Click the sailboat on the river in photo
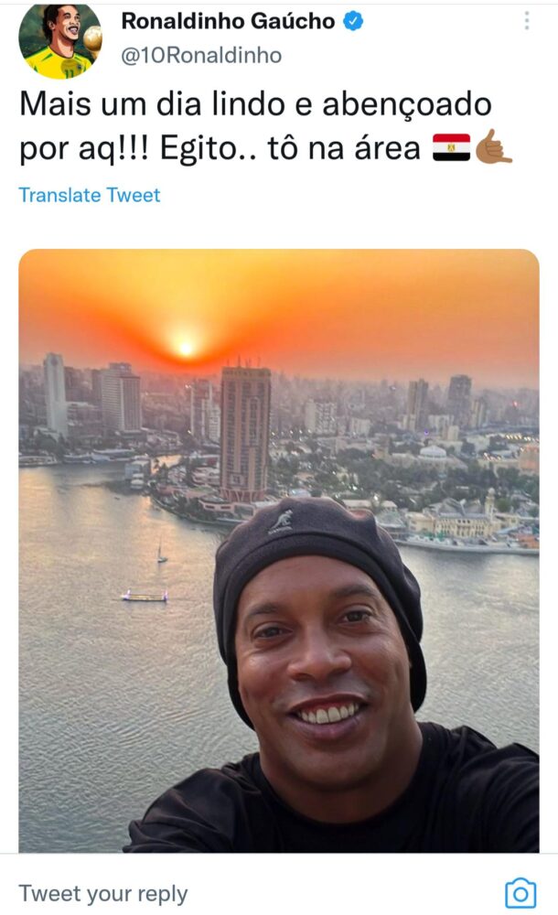The image size is (558, 915). point(162,551)
